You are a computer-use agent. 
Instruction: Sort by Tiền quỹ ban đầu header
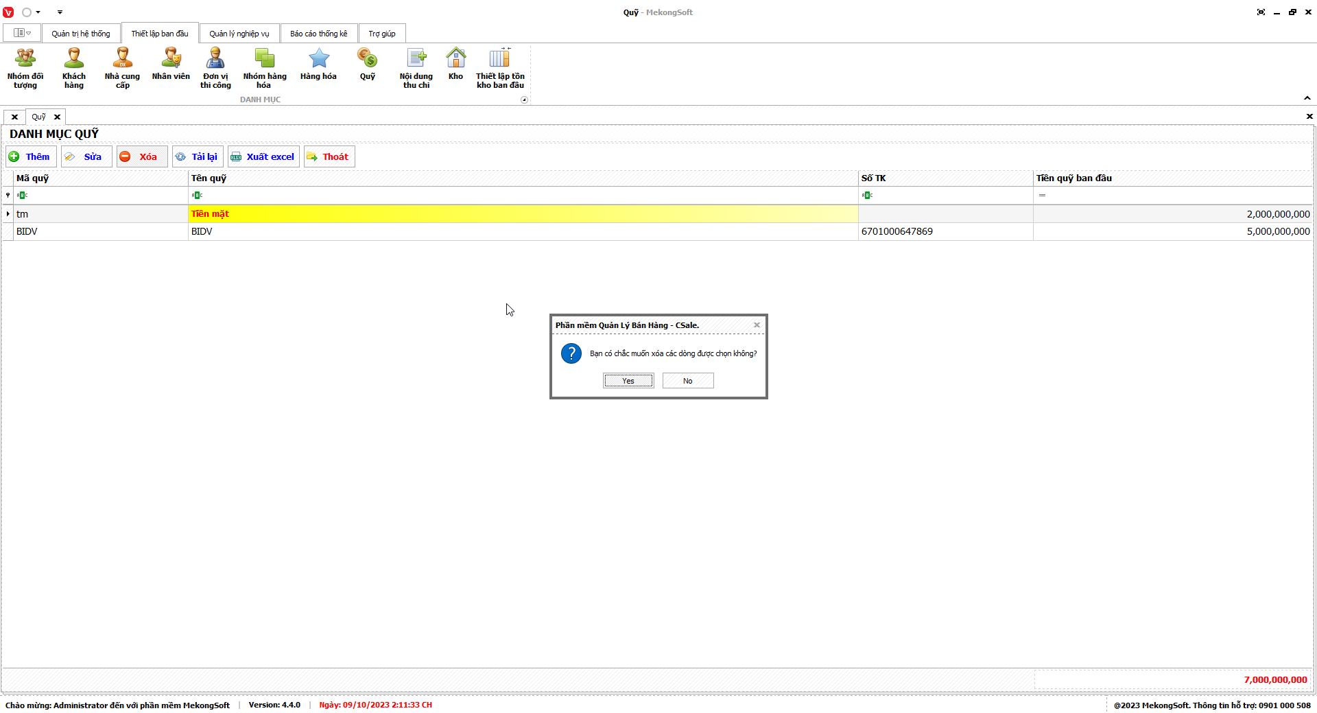click(1173, 178)
